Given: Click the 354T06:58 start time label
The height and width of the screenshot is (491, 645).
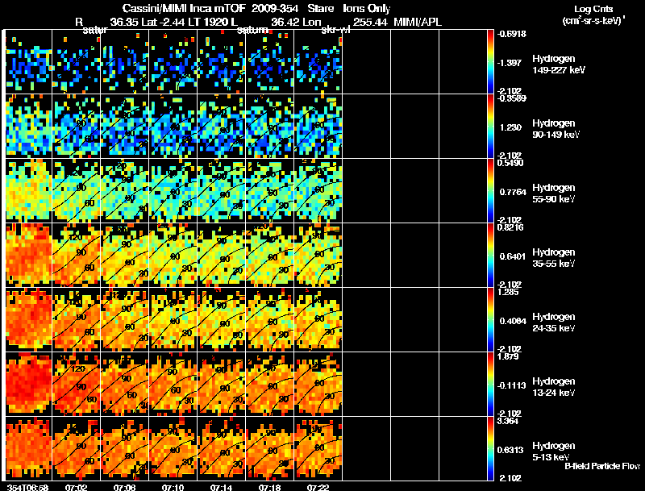Looking at the screenshot, I should 27,487.
